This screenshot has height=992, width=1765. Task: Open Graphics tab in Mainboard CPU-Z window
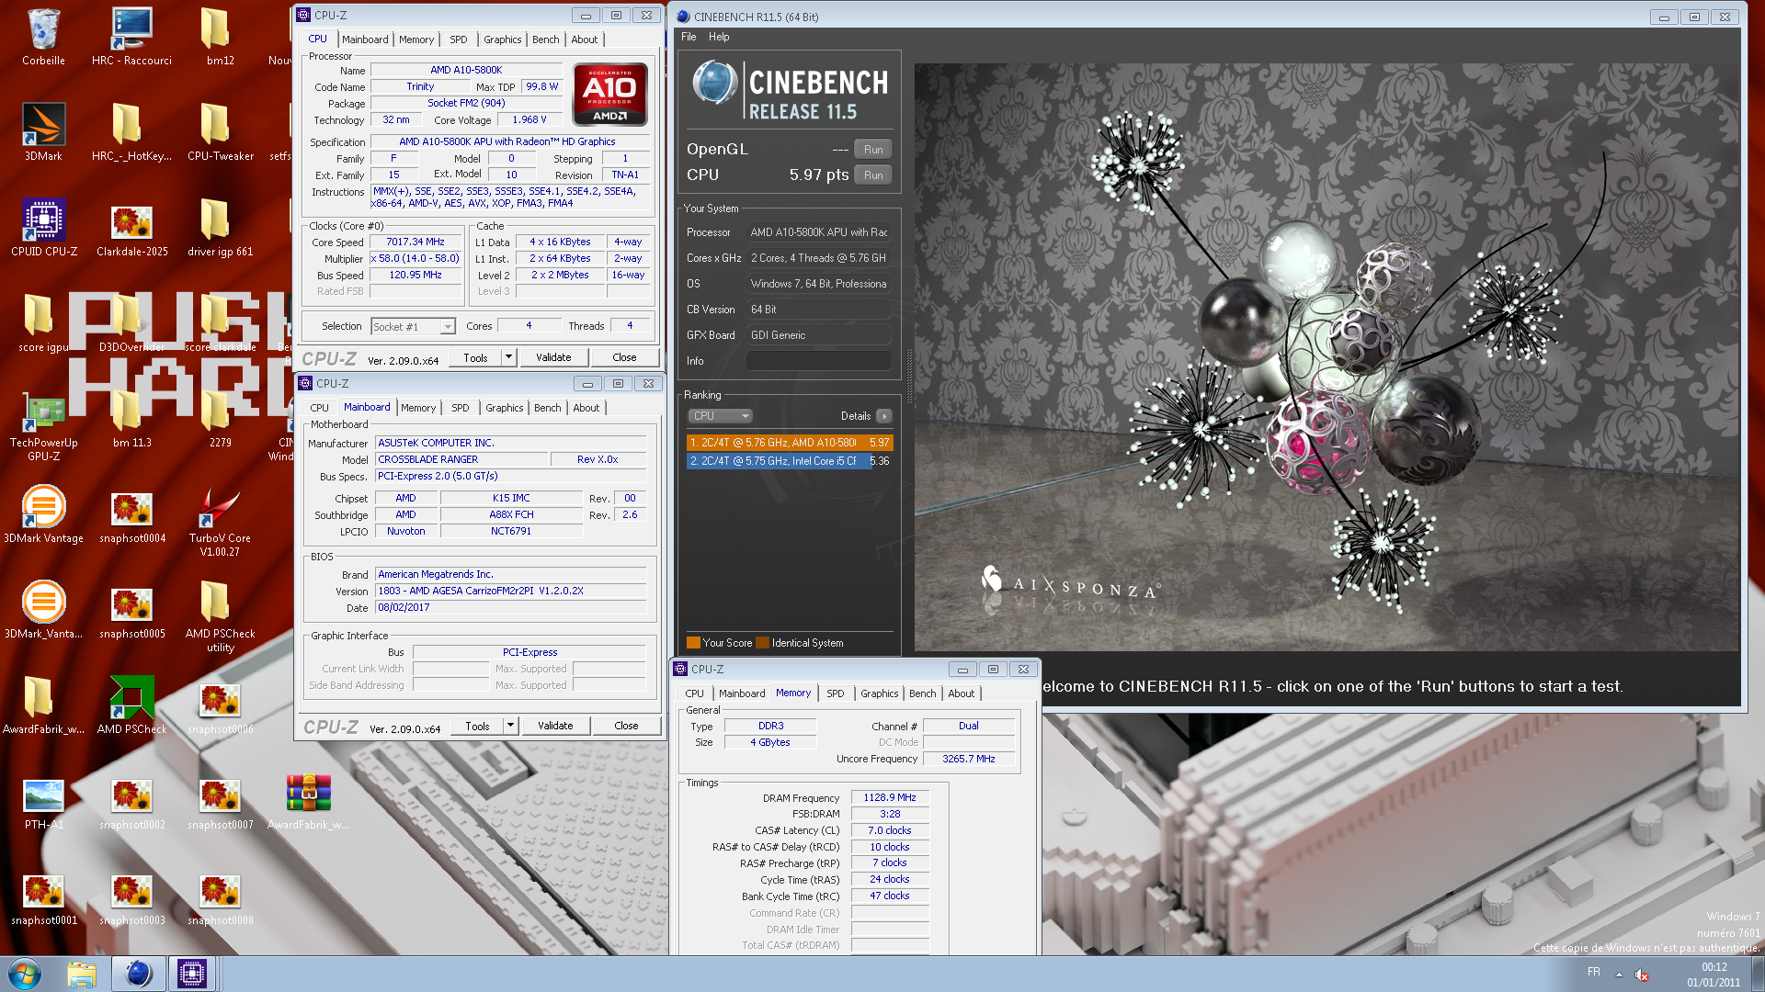[x=505, y=408]
